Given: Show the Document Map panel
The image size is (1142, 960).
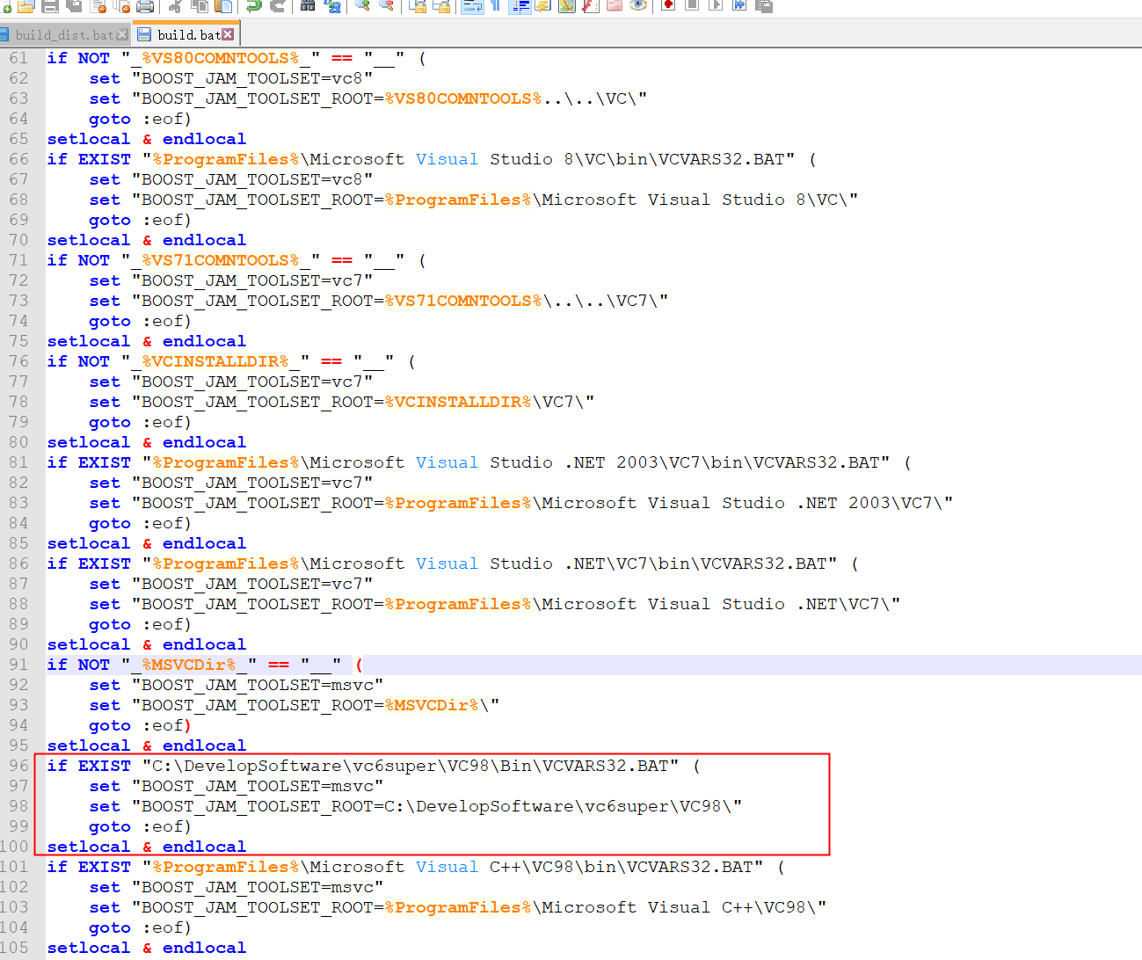Looking at the screenshot, I should 567,5.
